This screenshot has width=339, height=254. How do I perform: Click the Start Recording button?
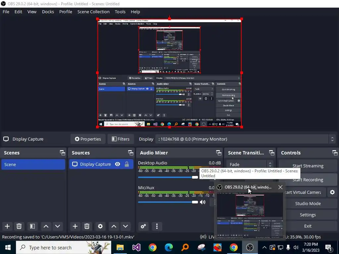(x=308, y=180)
